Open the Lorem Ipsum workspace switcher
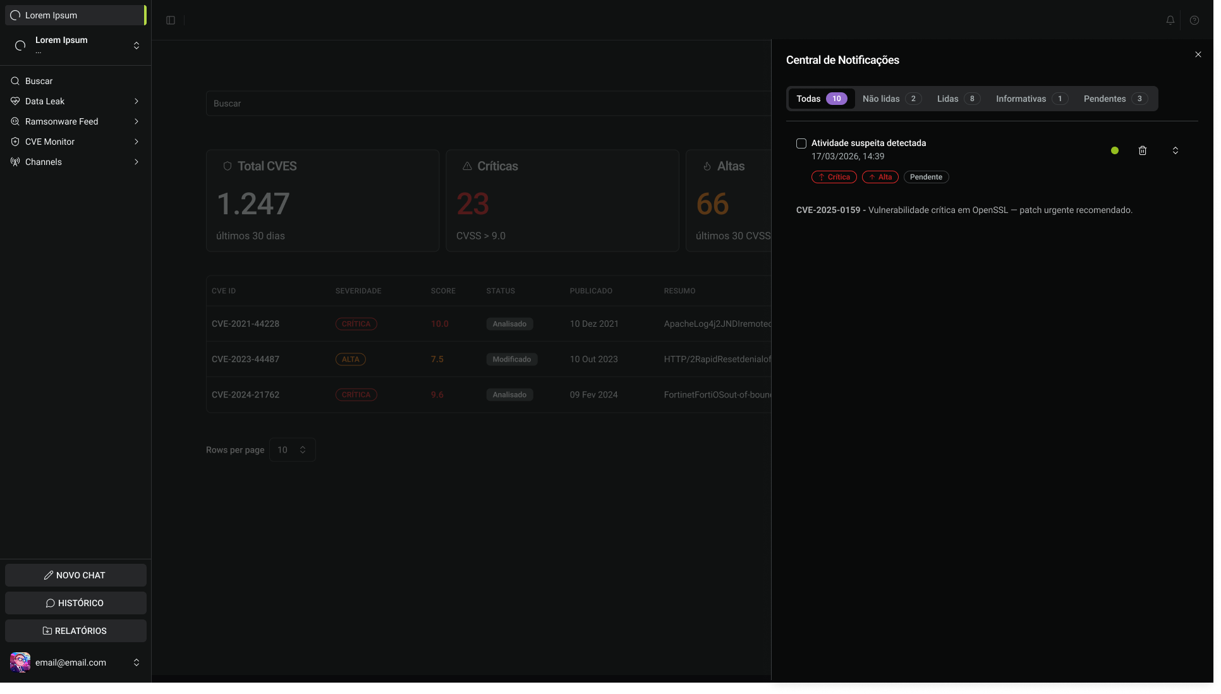 pos(75,46)
